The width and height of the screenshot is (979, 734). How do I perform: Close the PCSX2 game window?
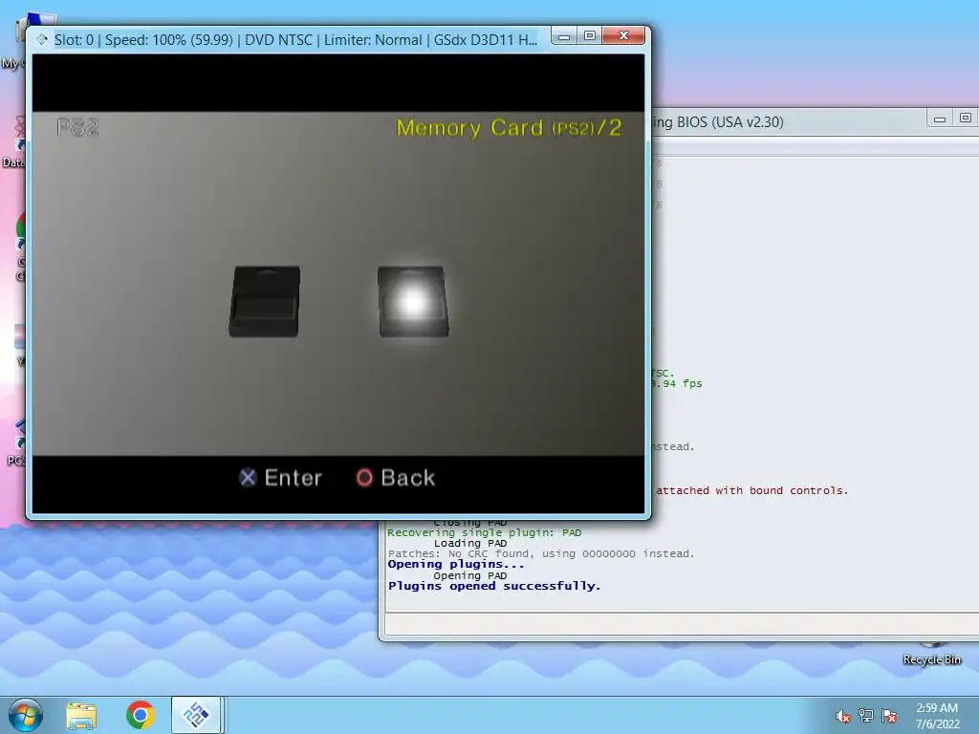point(623,36)
